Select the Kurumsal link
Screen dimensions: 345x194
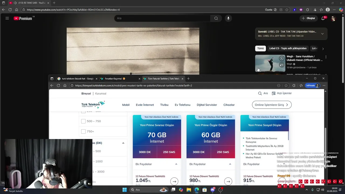101,93
